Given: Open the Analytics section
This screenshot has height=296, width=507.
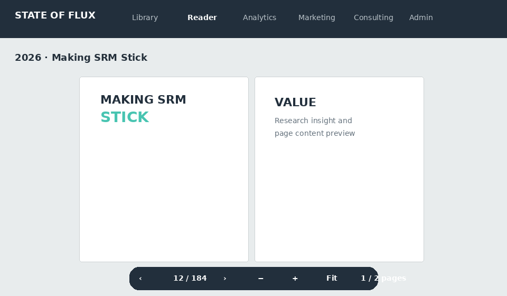Looking at the screenshot, I should [x=260, y=17].
